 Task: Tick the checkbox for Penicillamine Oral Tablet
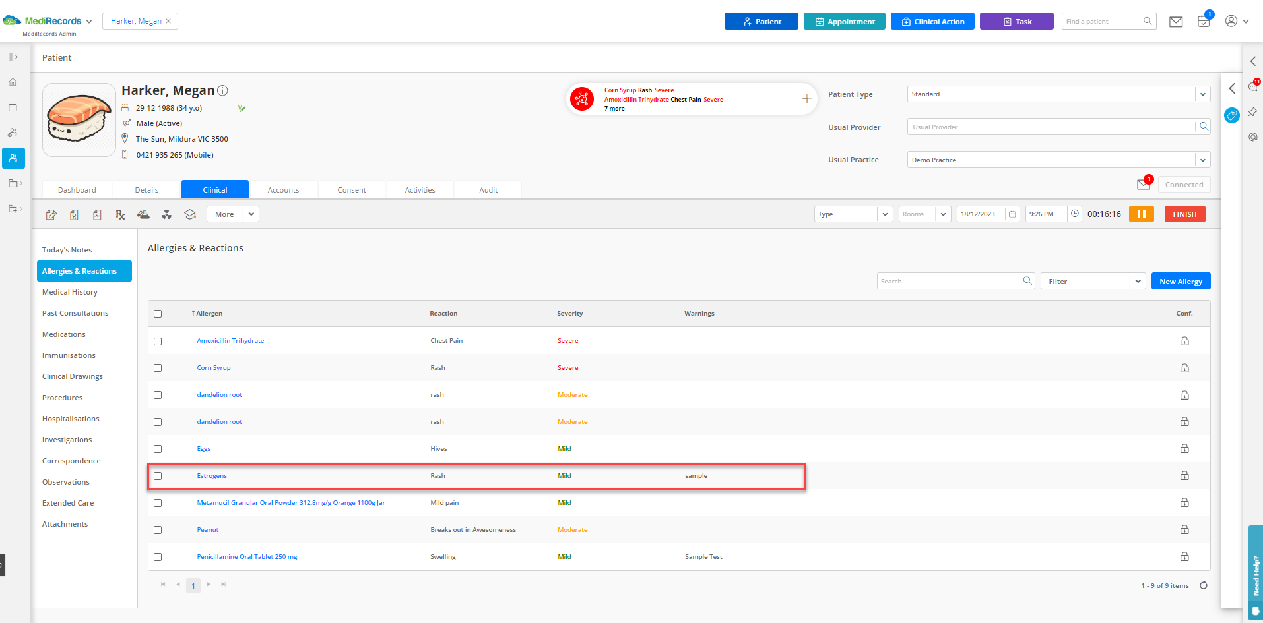[x=158, y=557]
